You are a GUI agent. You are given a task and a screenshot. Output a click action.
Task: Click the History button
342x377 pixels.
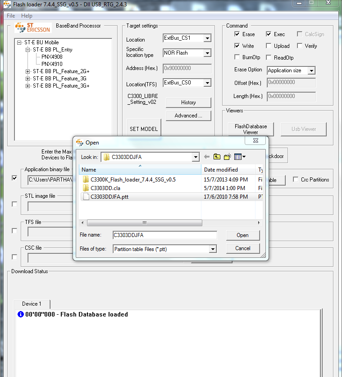click(x=188, y=102)
